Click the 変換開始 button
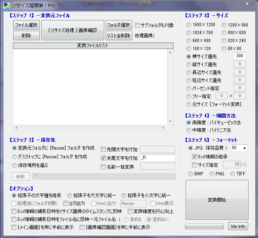Screen dimensions: 258x238 tap(217, 200)
